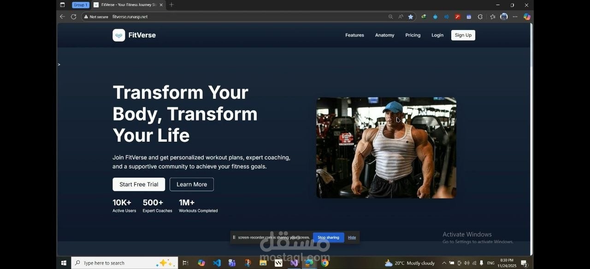This screenshot has width=590, height=269.
Task: Click the favorite star for this page
Action: 411,17
